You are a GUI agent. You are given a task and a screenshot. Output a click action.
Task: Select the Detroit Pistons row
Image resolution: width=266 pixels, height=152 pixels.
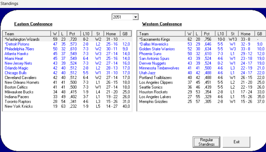click(67, 44)
